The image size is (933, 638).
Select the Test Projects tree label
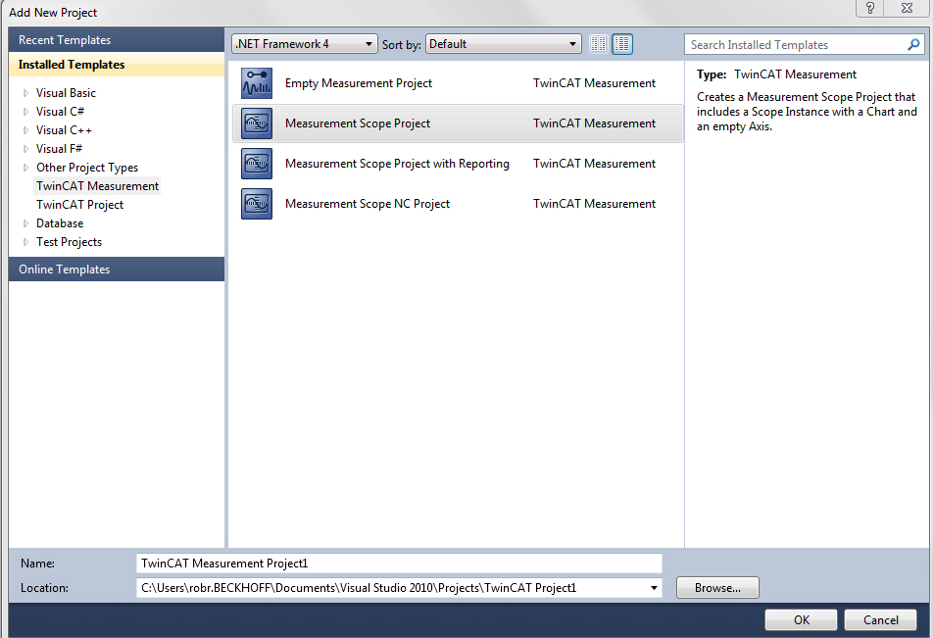click(69, 242)
